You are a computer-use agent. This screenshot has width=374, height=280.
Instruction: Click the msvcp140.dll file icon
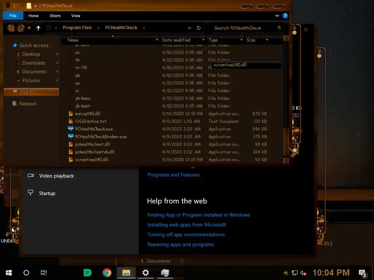tap(70, 114)
